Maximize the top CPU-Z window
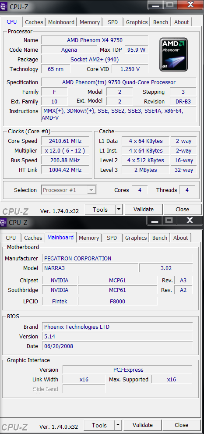The height and width of the screenshot is (434, 204). (170, 5)
